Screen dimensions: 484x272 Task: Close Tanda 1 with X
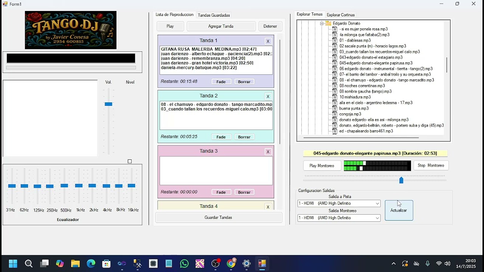click(x=268, y=41)
